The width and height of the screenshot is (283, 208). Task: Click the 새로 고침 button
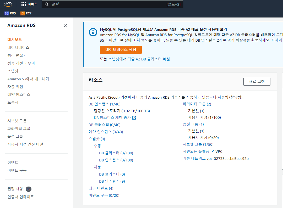coord(257,81)
